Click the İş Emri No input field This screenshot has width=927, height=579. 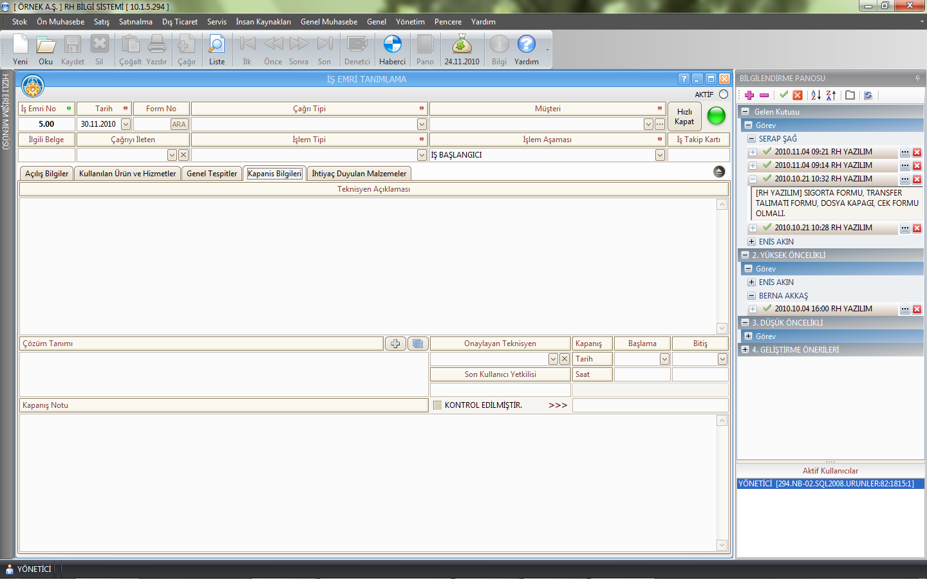click(x=46, y=124)
